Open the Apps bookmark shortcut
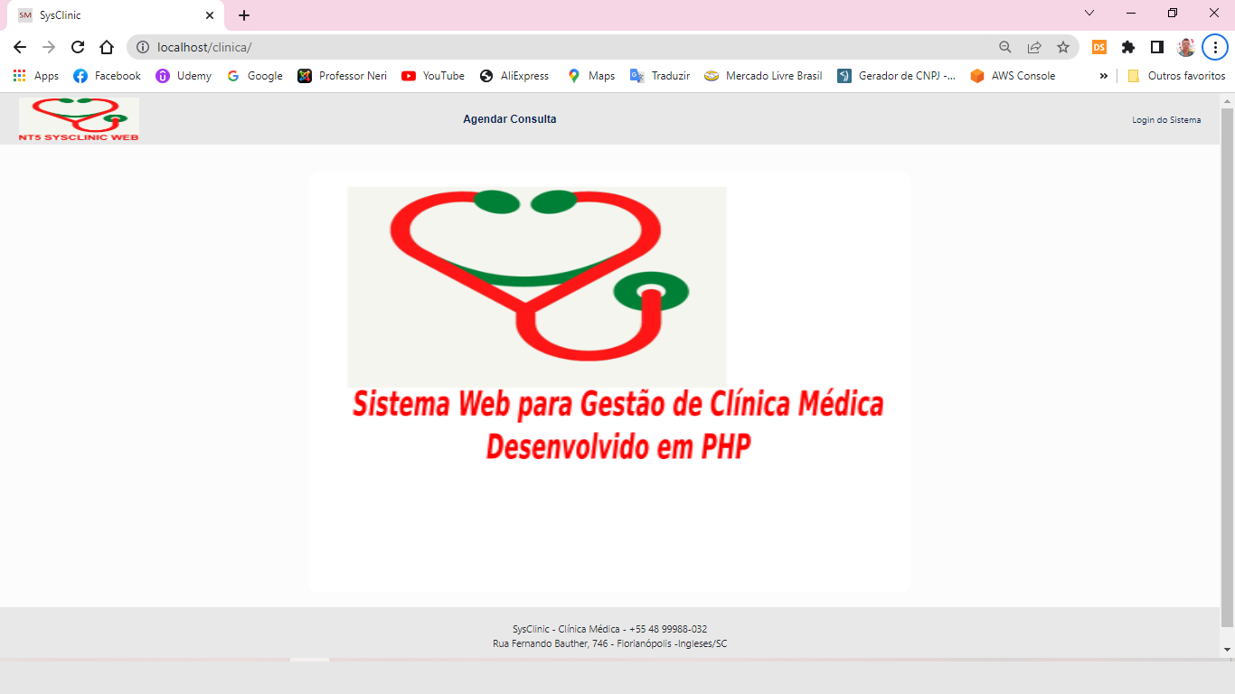1235x694 pixels. point(36,76)
